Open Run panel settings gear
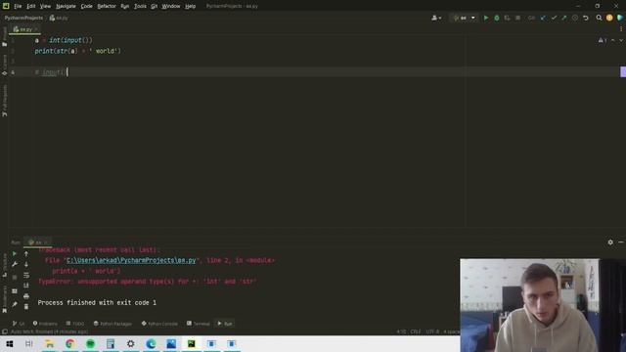Screen dimensions: 626x352 point(610,242)
